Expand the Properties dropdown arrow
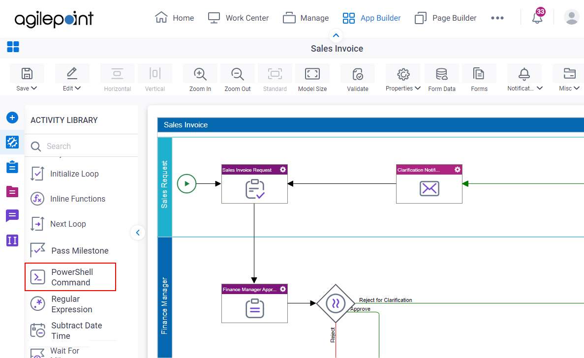The width and height of the screenshot is (584, 358). coord(418,88)
